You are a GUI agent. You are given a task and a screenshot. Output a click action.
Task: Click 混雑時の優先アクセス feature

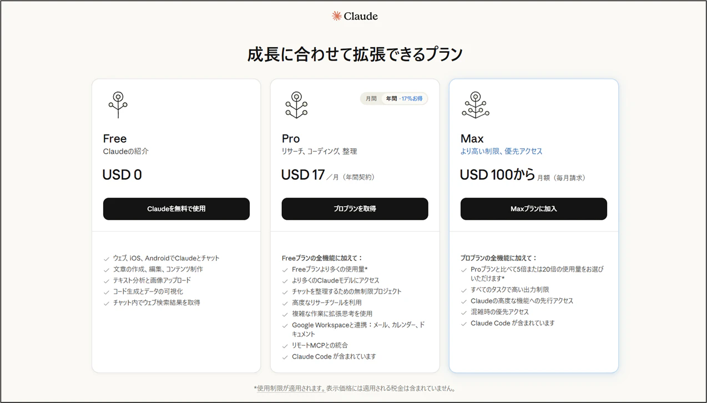[500, 312]
